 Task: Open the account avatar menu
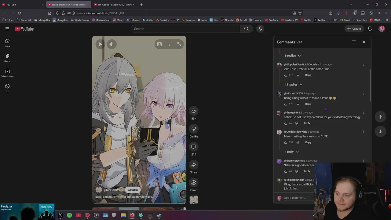click(x=382, y=29)
